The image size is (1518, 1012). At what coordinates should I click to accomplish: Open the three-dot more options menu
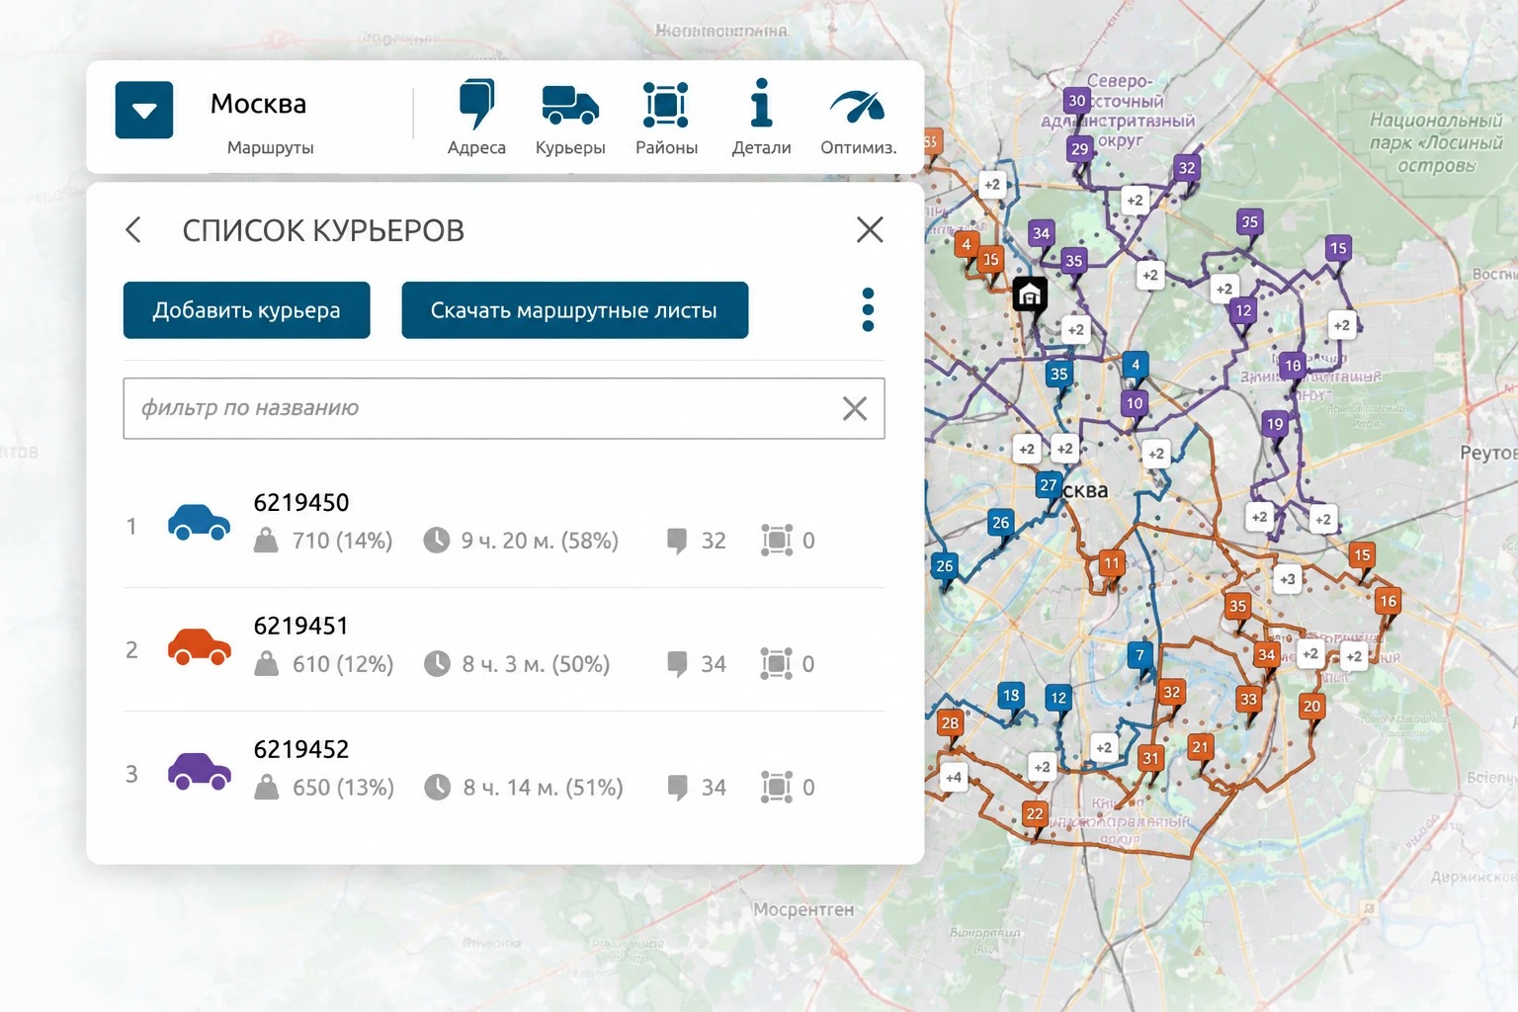pos(868,310)
